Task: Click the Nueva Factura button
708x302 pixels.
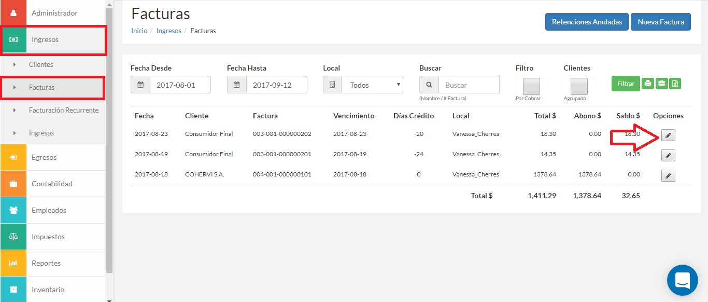Action: point(661,22)
